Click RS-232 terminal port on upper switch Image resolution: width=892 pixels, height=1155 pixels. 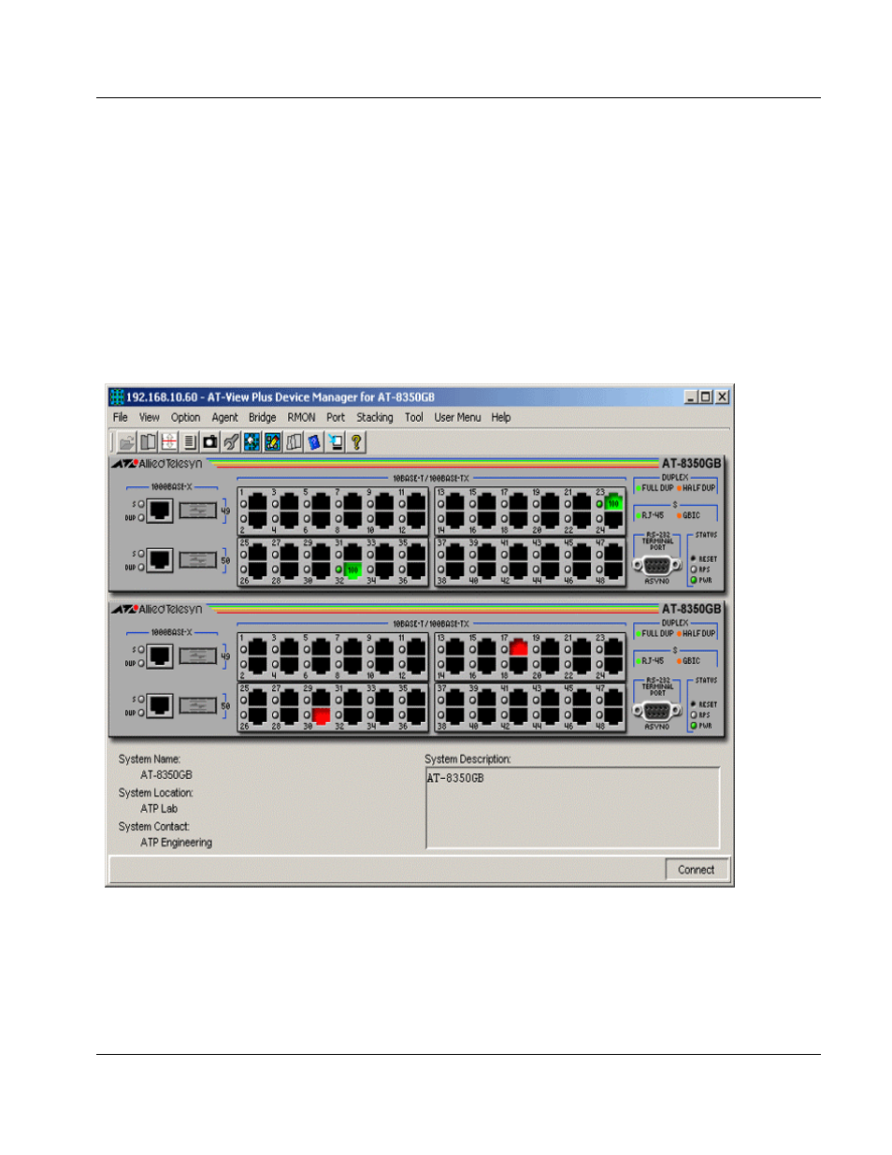pos(656,565)
